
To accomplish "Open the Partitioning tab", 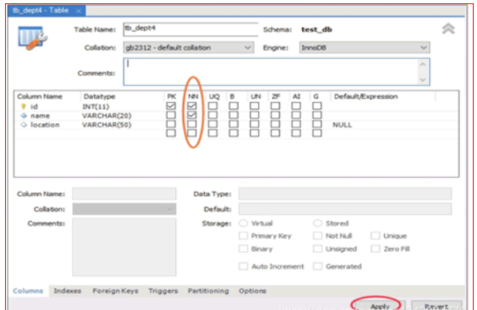I will pos(208,291).
